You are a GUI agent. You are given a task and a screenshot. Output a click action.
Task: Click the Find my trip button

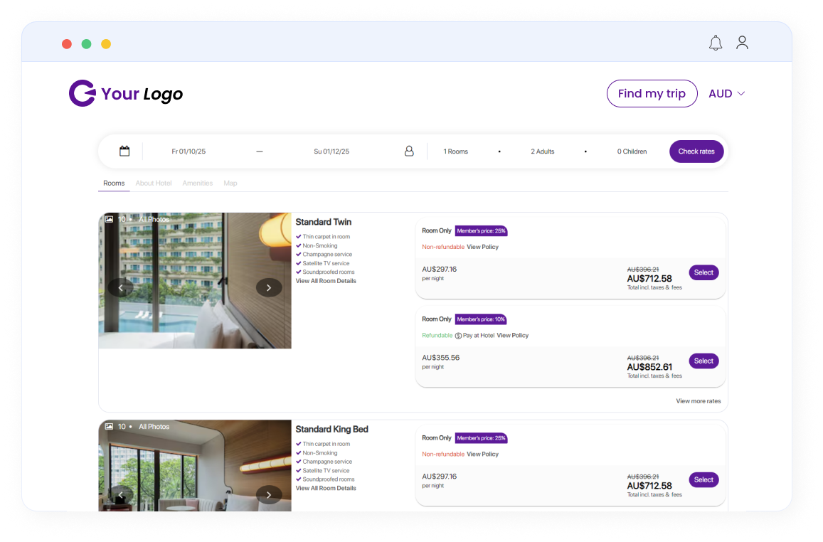[x=652, y=94]
